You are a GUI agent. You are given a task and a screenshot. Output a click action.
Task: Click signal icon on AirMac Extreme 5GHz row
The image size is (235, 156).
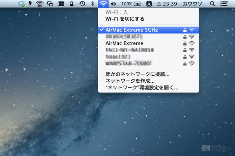[192, 30]
